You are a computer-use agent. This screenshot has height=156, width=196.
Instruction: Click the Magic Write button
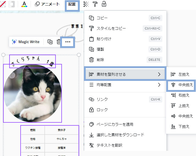(x=26, y=42)
